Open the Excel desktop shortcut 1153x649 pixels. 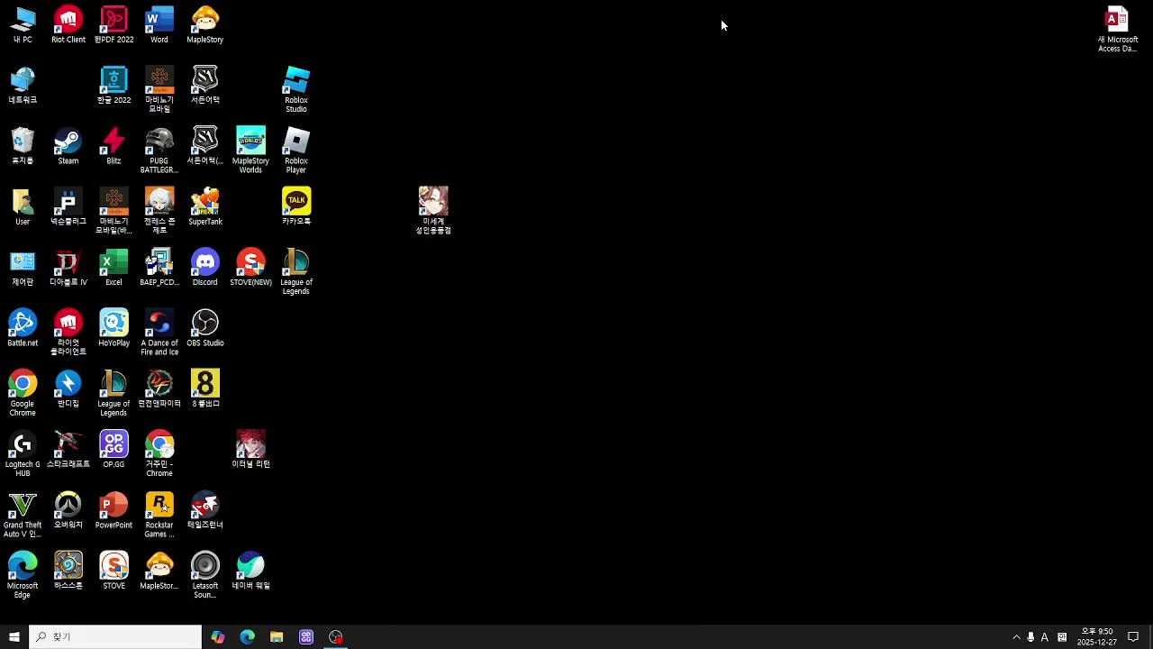click(x=113, y=268)
